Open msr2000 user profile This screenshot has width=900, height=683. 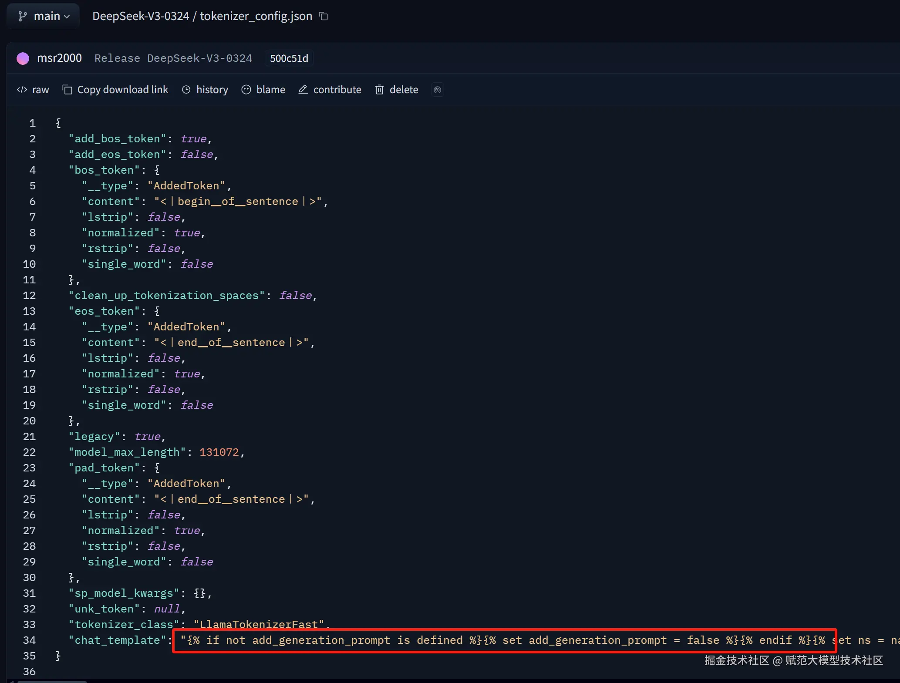pyautogui.click(x=59, y=58)
